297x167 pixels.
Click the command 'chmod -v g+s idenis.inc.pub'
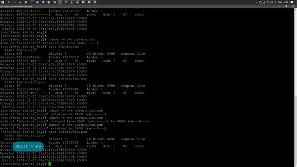76,118
